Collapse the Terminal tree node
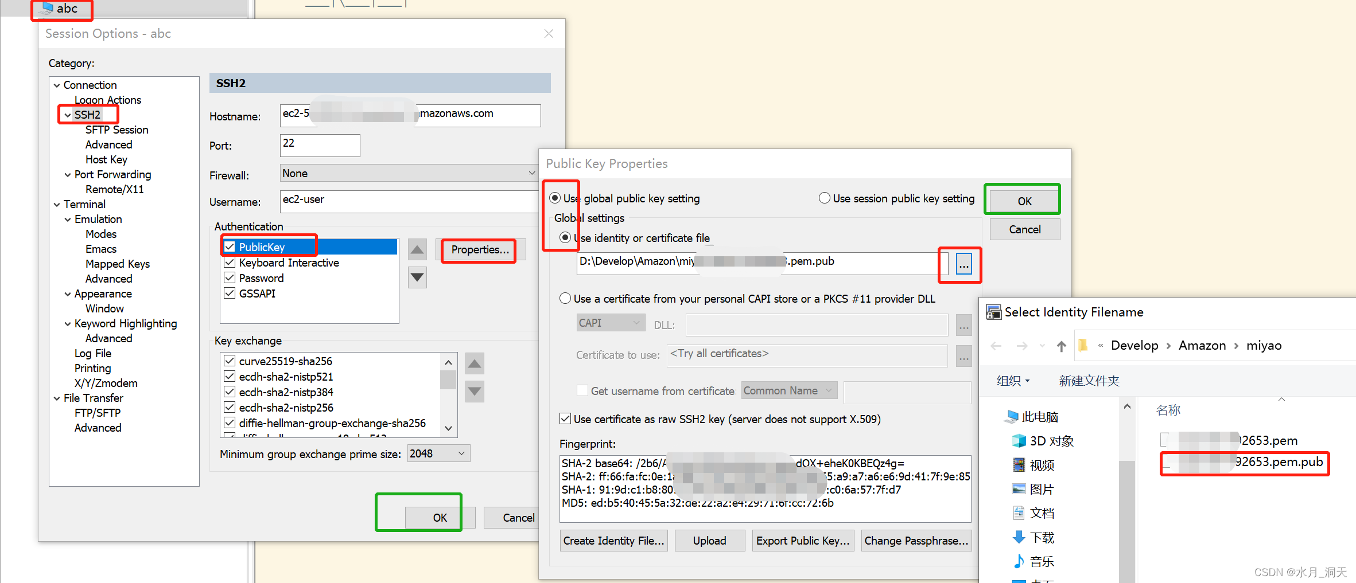 (57, 205)
